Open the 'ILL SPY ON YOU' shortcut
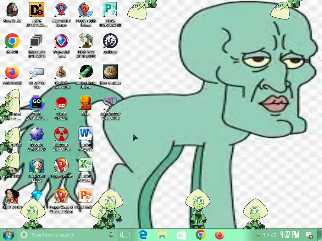 (36, 73)
